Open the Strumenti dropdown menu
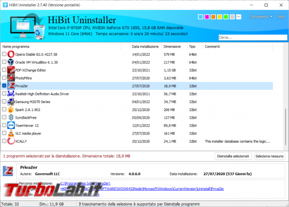Viewport: 289px width, 207px height. pyautogui.click(x=261, y=17)
